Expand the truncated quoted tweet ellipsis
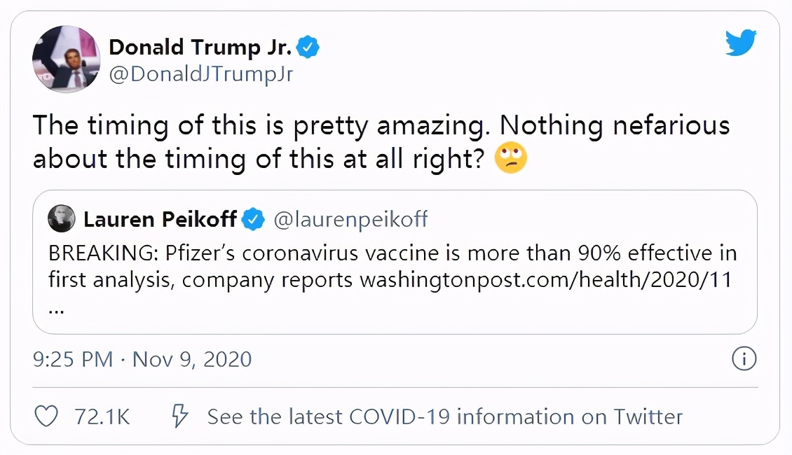 (57, 307)
